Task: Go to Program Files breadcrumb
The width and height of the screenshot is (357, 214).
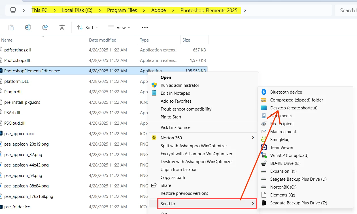Action: (122, 10)
